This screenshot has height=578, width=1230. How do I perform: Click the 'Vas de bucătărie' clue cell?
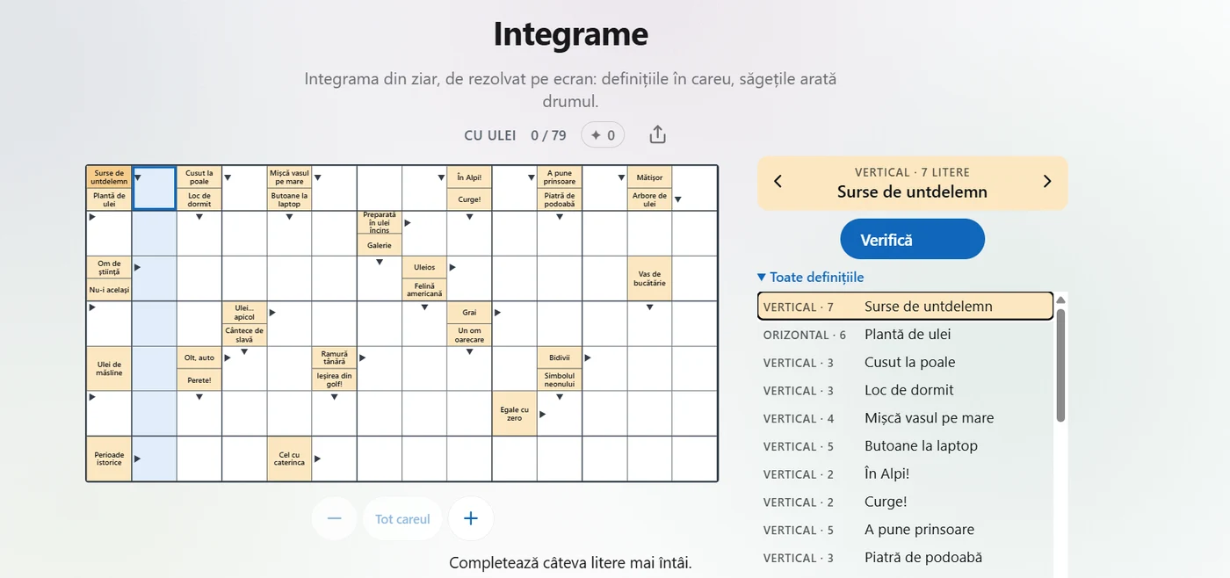pyautogui.click(x=649, y=278)
